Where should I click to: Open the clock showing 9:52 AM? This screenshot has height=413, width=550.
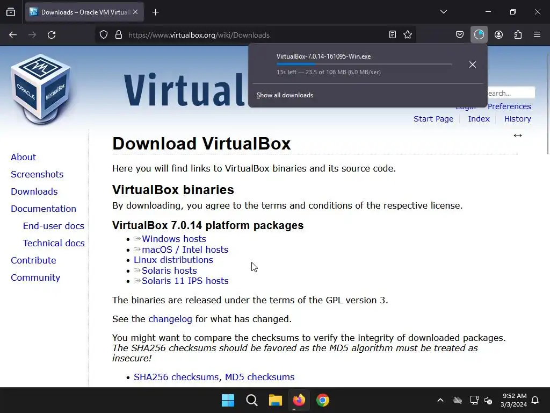click(513, 400)
